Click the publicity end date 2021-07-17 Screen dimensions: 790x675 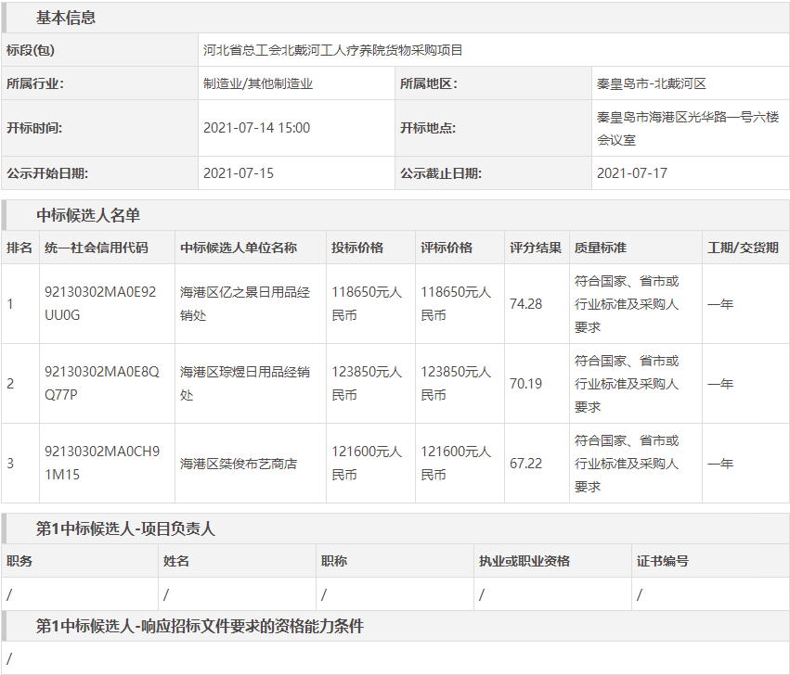point(631,172)
